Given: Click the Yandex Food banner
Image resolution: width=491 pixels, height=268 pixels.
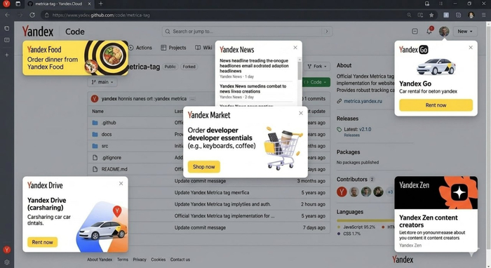Looking at the screenshot, I should [75, 58].
